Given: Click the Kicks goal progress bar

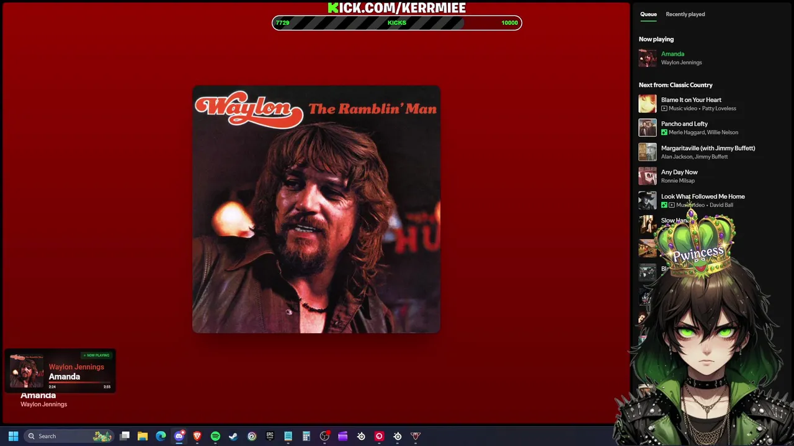Looking at the screenshot, I should pyautogui.click(x=397, y=23).
